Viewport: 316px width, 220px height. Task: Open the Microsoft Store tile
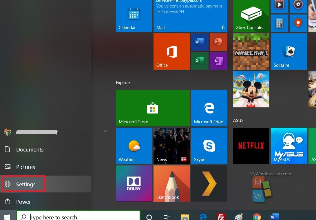pos(153,108)
